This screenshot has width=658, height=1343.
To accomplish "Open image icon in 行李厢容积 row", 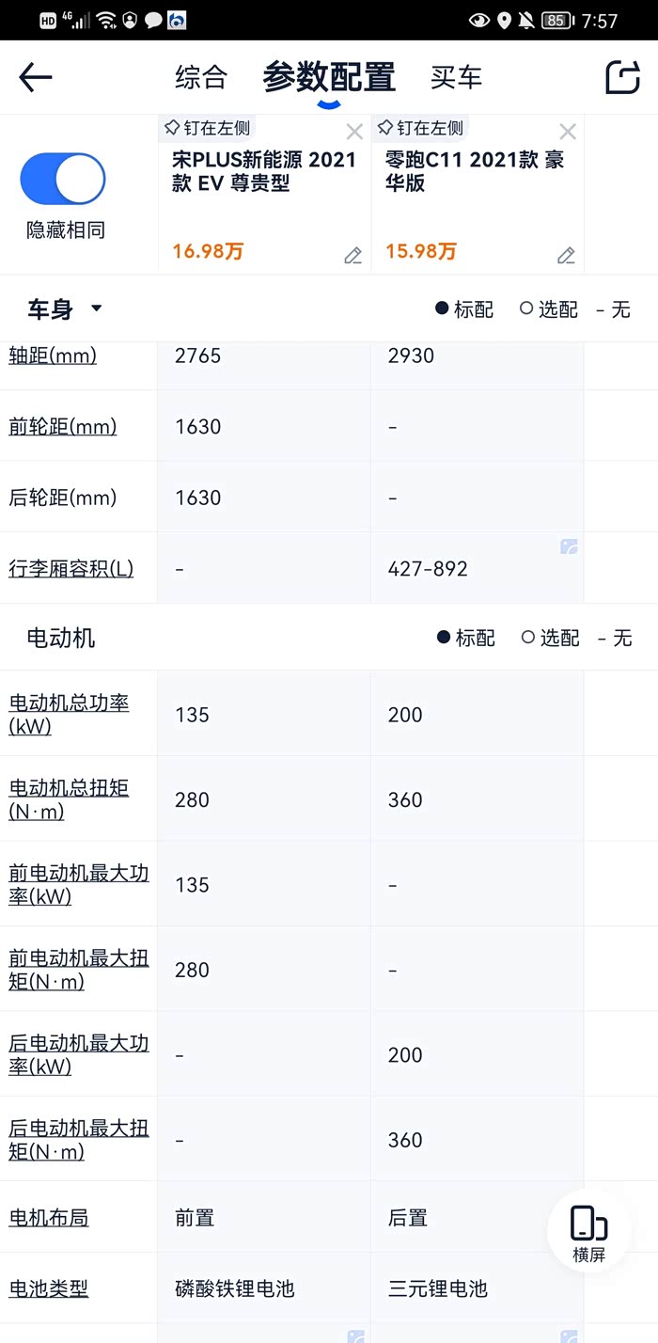I will [x=569, y=546].
